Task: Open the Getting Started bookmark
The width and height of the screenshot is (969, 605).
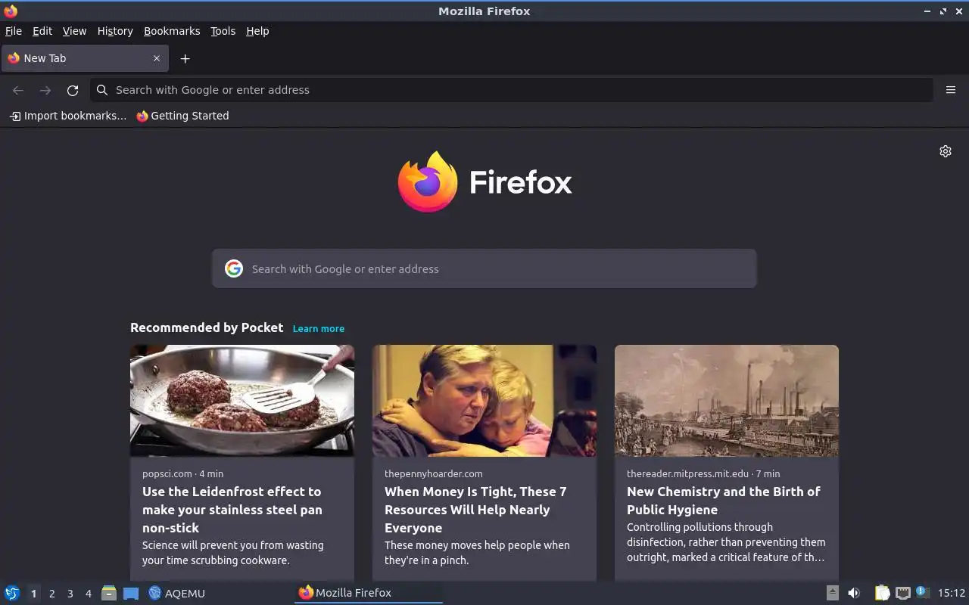Action: point(182,116)
